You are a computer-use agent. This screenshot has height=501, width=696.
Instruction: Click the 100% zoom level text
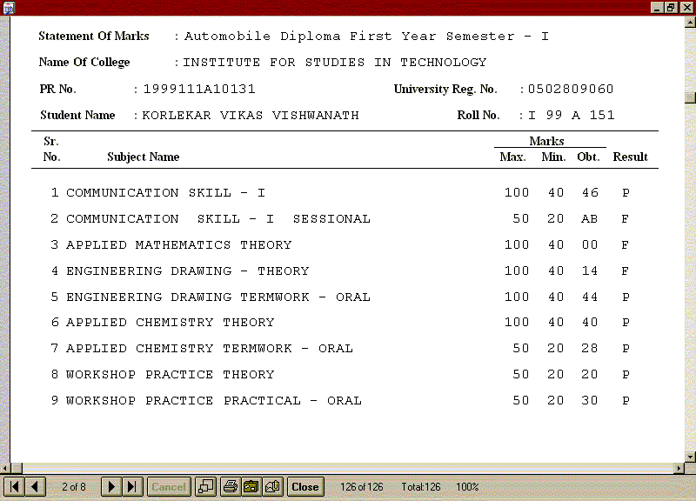point(467,487)
